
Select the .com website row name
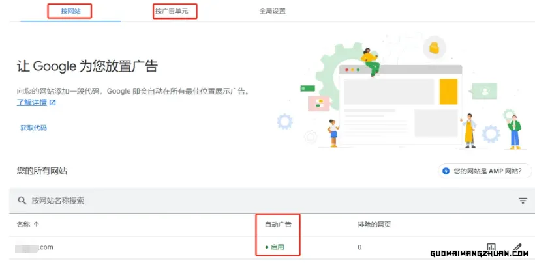click(x=34, y=247)
